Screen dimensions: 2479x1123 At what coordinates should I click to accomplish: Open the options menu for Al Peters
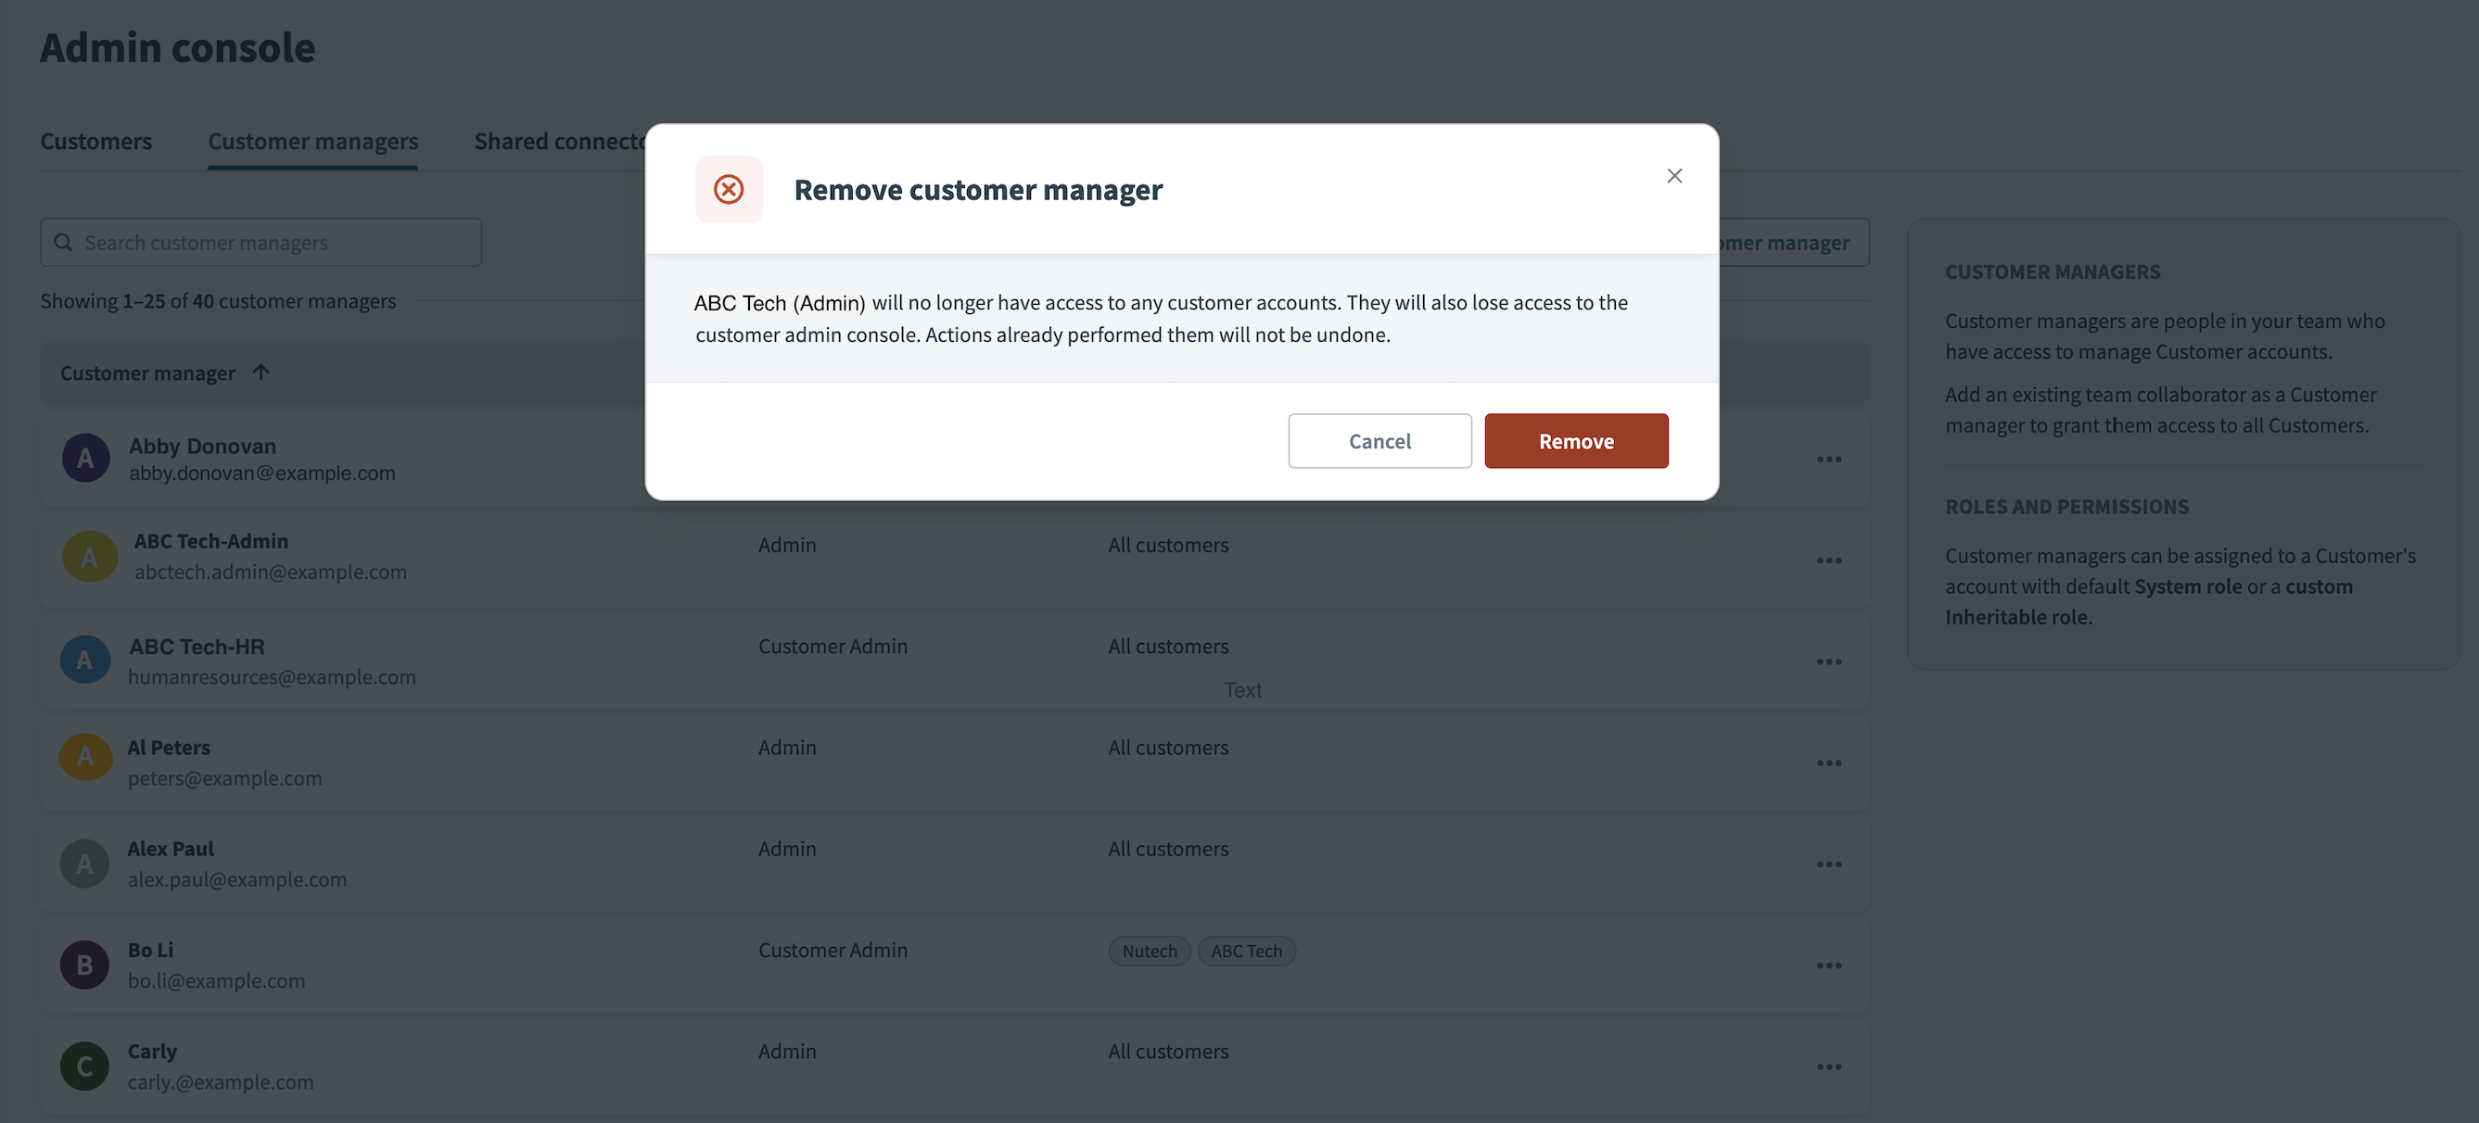(x=1828, y=762)
